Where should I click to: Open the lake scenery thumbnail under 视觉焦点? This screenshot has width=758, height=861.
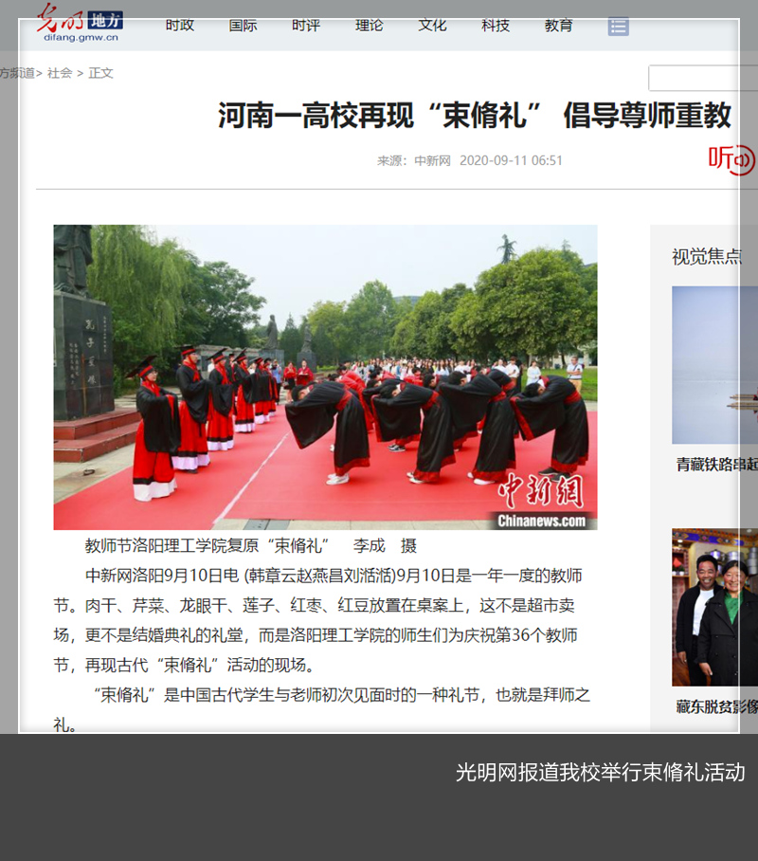click(x=714, y=365)
